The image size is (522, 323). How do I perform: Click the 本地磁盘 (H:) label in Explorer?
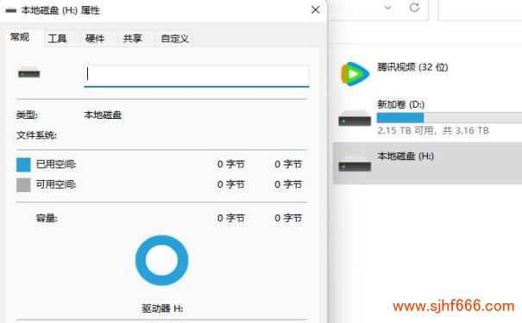(406, 156)
